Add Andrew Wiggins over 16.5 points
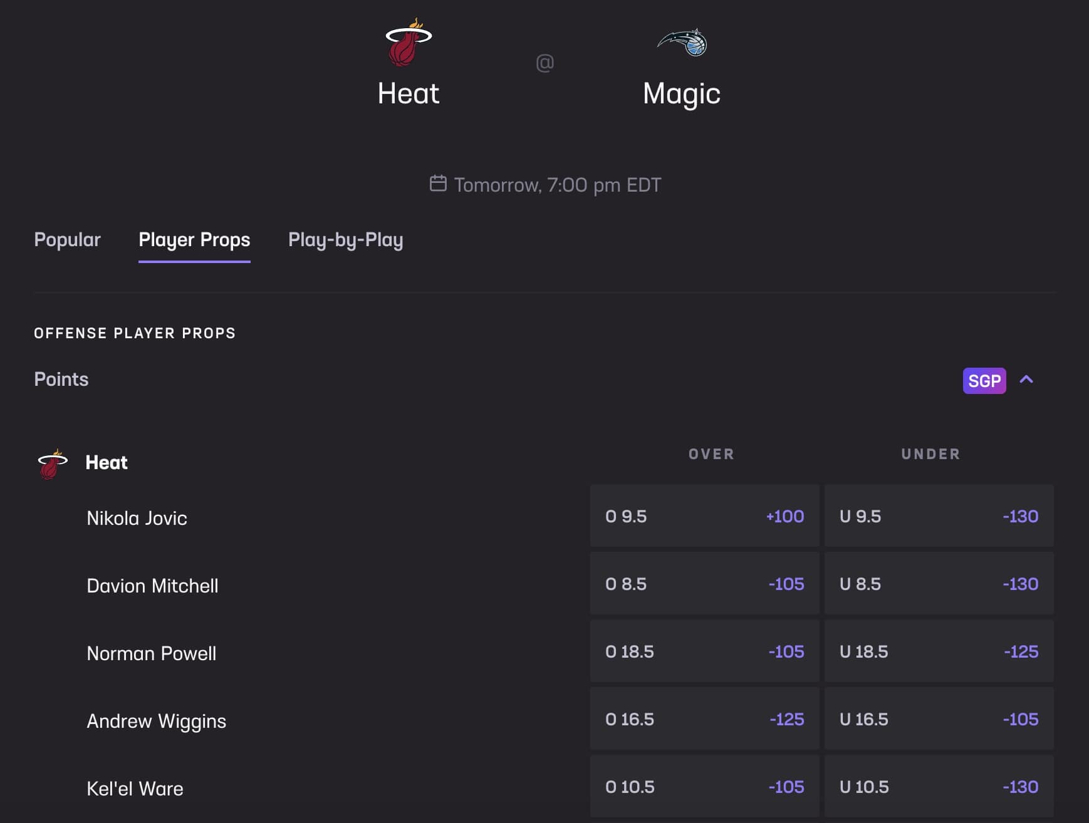Viewport: 1089px width, 823px height. [x=704, y=719]
